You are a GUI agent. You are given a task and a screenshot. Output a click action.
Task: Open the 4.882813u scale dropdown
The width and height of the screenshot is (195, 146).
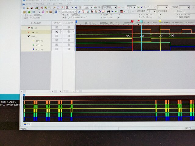(x=75, y=12)
